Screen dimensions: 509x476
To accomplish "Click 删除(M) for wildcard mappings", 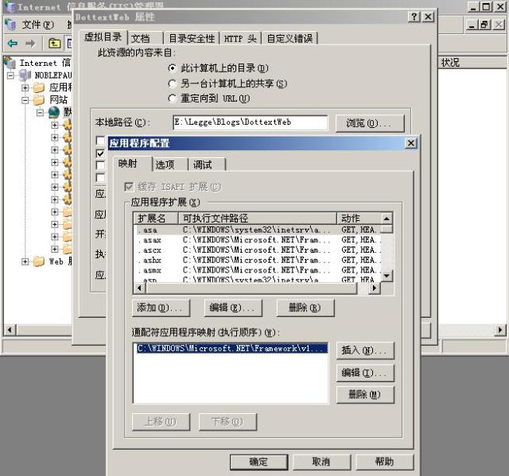I will click(365, 395).
